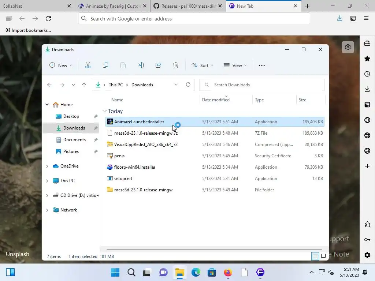Open the sidebar settings gear at bottom

(367, 255)
